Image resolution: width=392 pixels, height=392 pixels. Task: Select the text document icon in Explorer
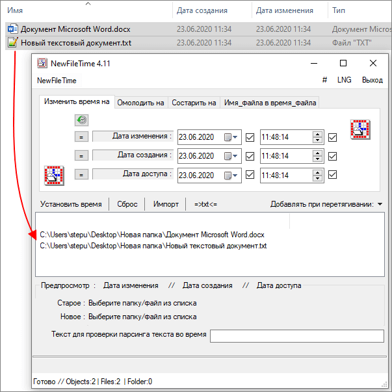pyautogui.click(x=12, y=42)
